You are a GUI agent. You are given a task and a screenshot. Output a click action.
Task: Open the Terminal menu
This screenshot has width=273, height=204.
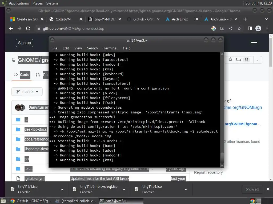pos(110,48)
